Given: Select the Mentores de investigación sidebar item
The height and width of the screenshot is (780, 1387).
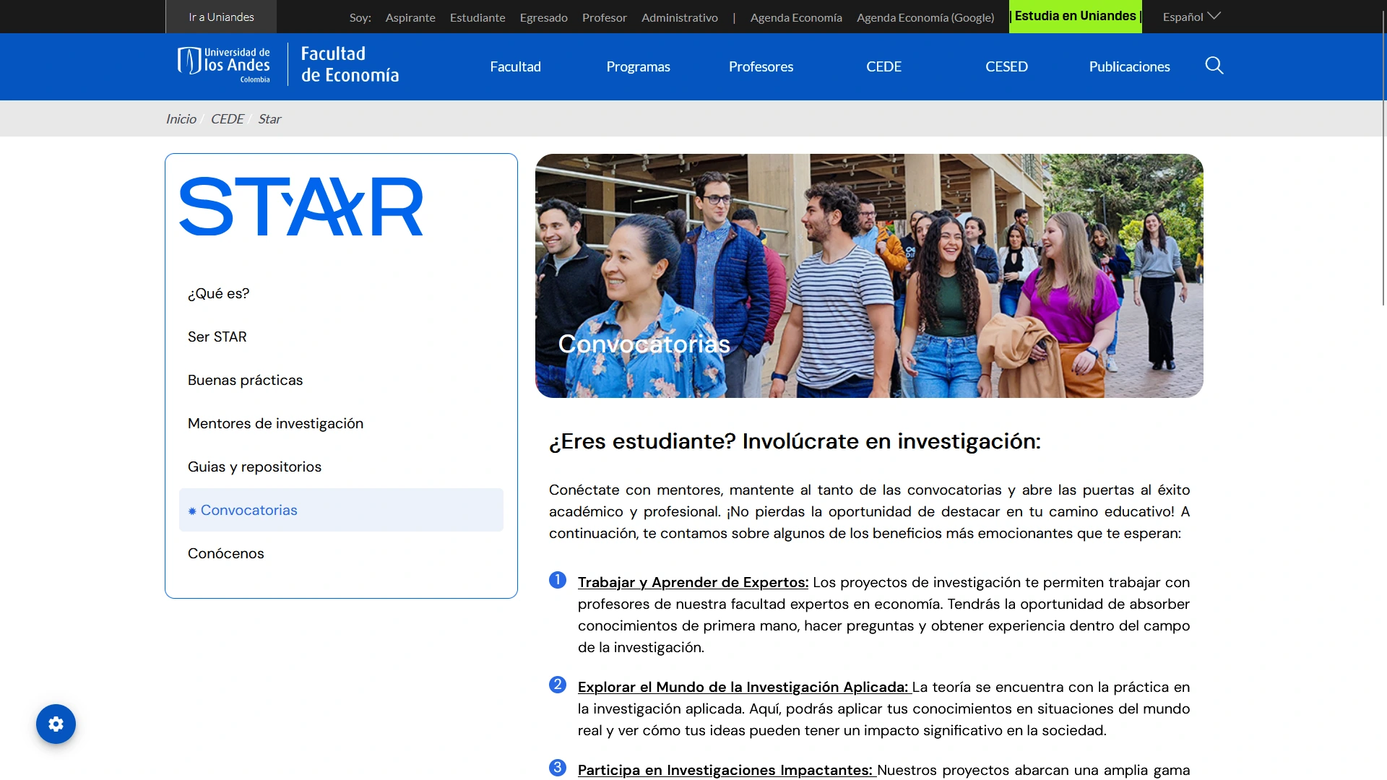Looking at the screenshot, I should pos(275,423).
